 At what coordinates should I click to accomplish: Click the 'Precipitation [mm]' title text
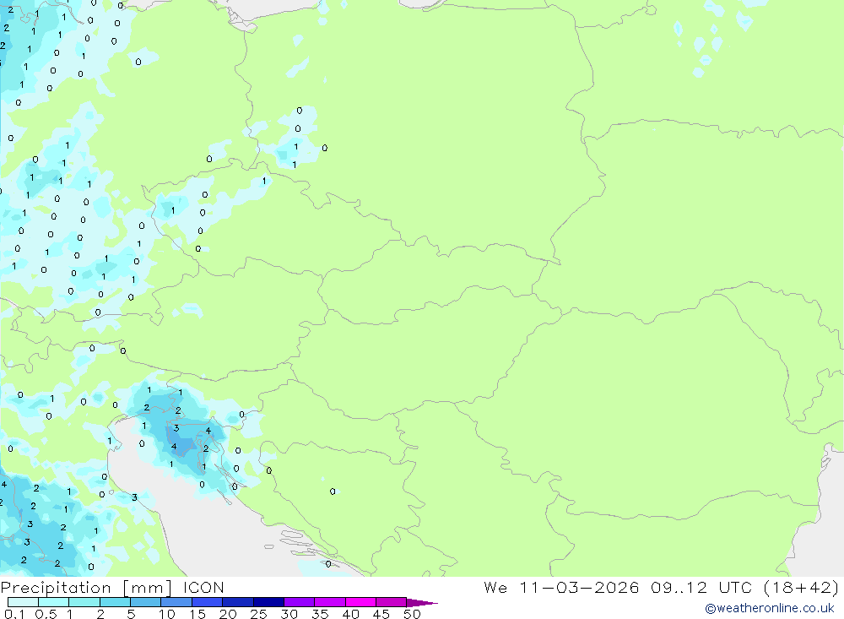click(x=86, y=588)
